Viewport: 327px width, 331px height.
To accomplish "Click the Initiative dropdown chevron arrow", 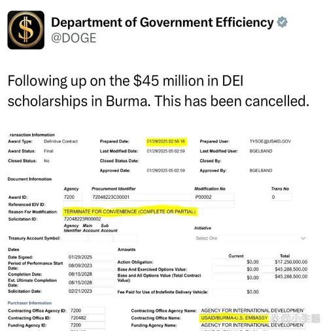I will pyautogui.click(x=303, y=238).
